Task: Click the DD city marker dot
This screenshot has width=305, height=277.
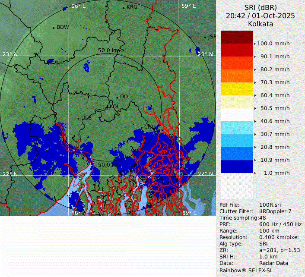Action: 117,97
